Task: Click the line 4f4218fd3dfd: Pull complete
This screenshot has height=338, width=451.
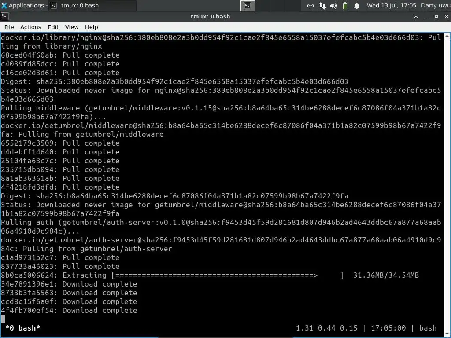Action: (60, 187)
